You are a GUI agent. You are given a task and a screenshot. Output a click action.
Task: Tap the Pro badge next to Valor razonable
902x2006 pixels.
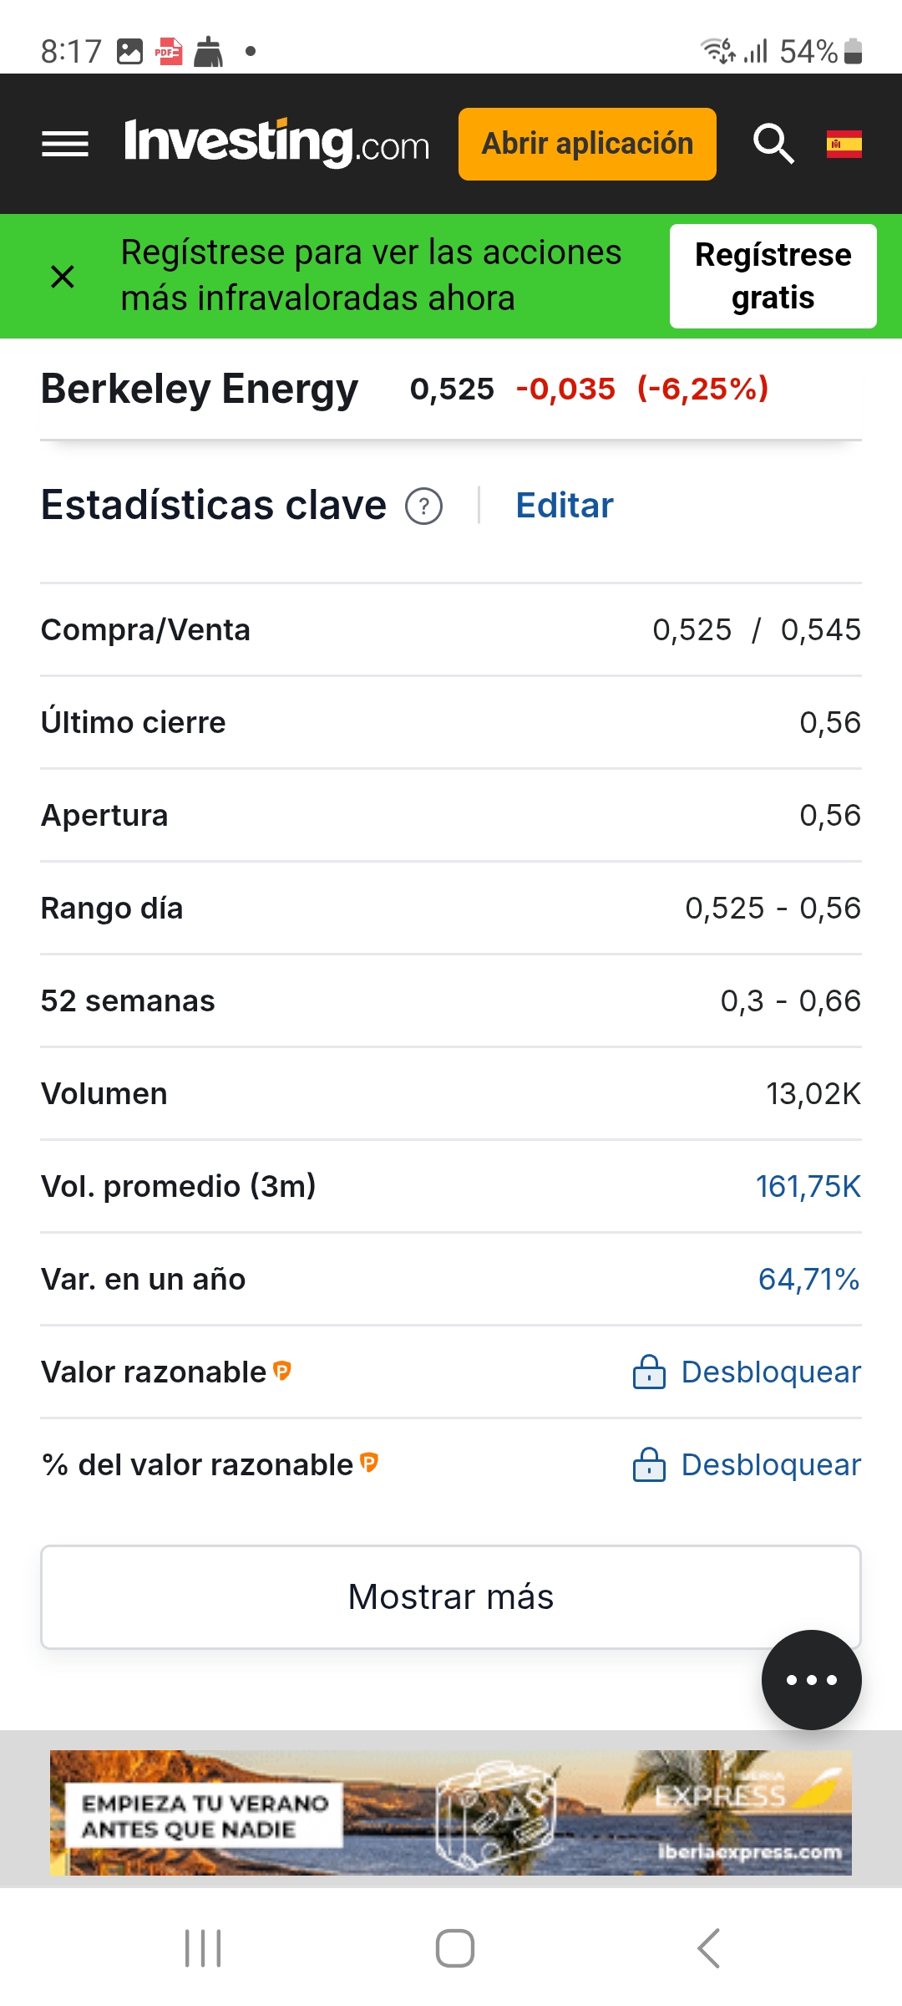pos(282,1370)
